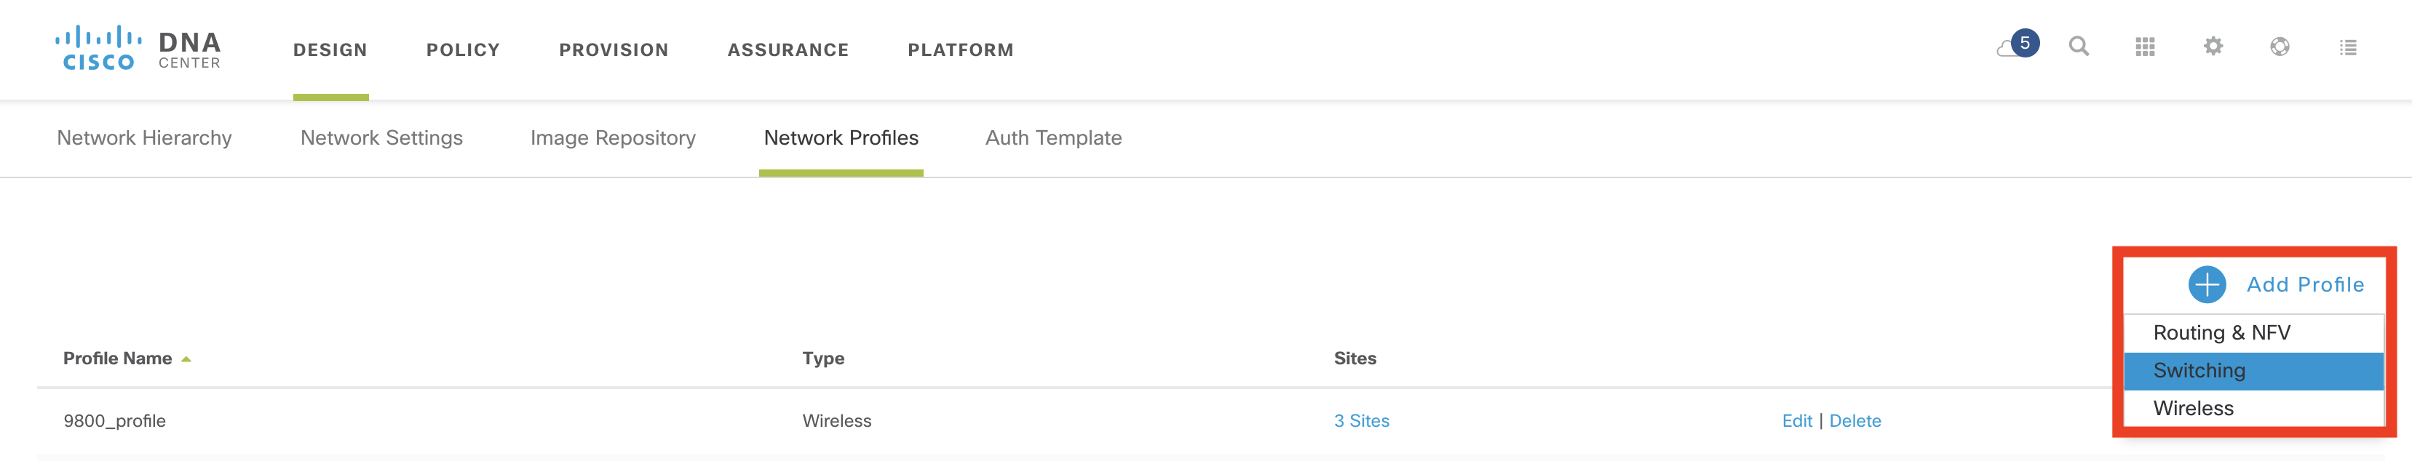Choose Wireless from Add Profile dropdown
2412x461 pixels.
pos(2193,409)
